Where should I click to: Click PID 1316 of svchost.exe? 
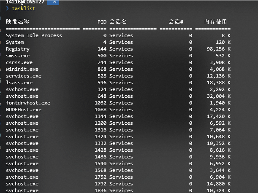(x=100, y=130)
